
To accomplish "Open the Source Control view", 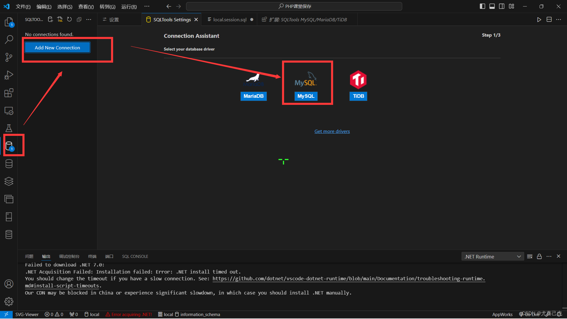I will [x=9, y=57].
